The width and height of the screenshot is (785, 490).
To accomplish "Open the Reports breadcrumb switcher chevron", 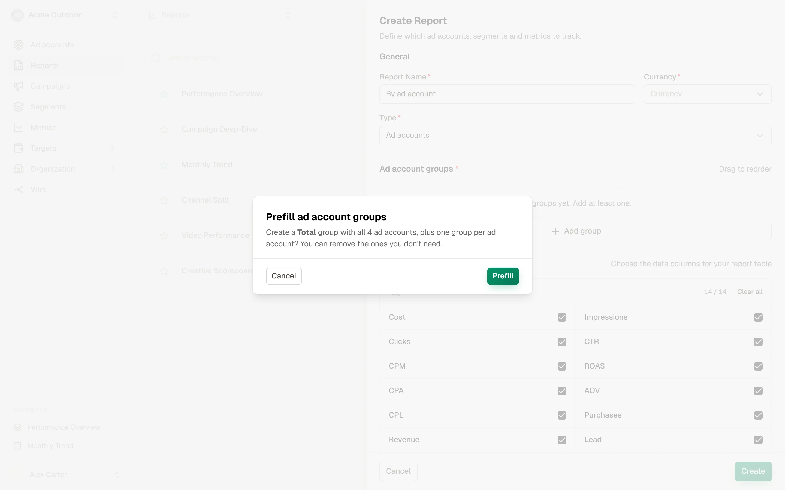I will tap(288, 15).
